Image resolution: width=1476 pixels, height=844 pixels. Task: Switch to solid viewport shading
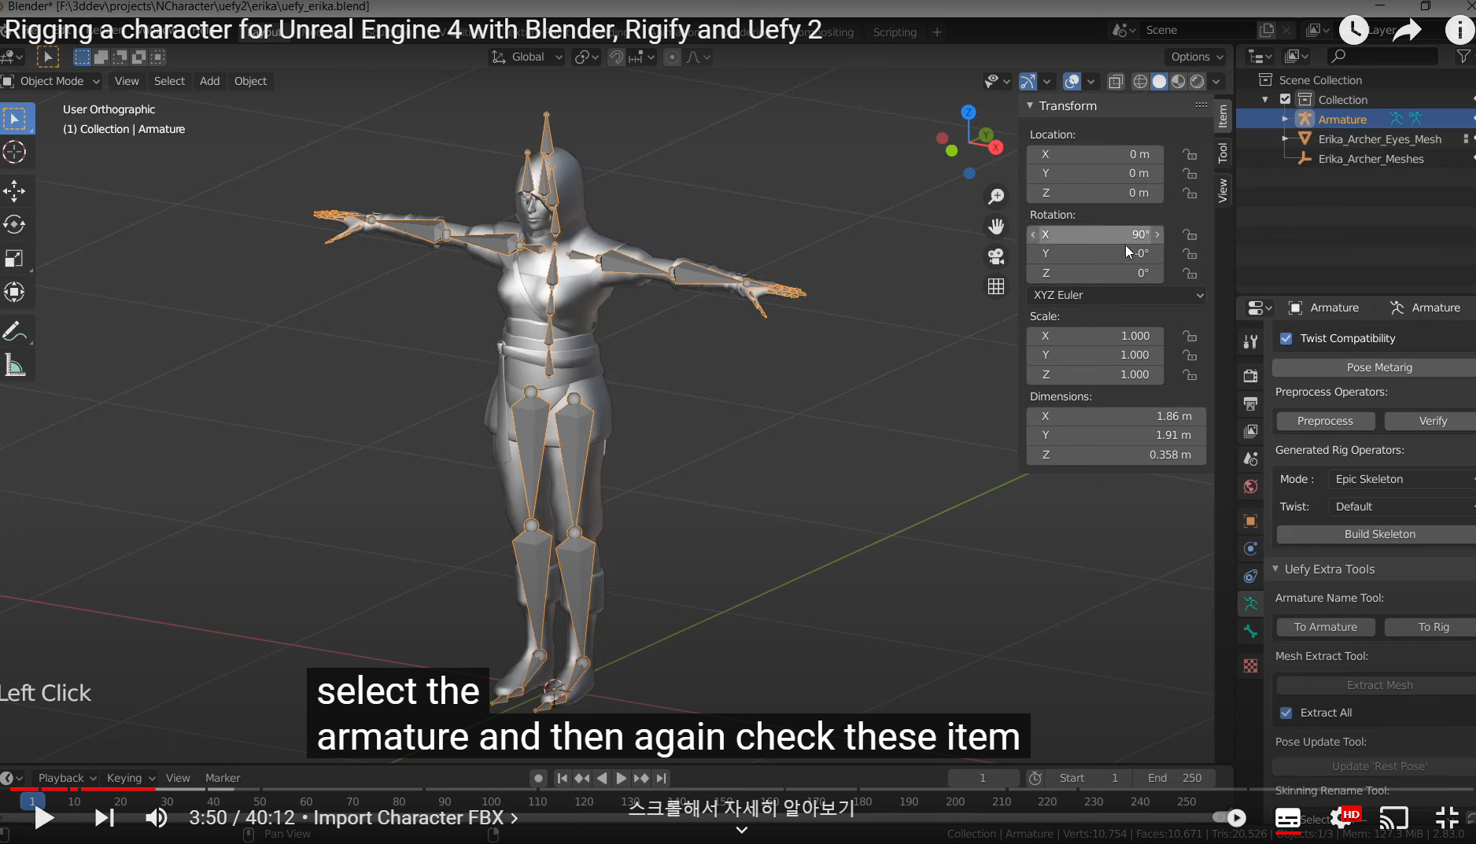click(1159, 81)
